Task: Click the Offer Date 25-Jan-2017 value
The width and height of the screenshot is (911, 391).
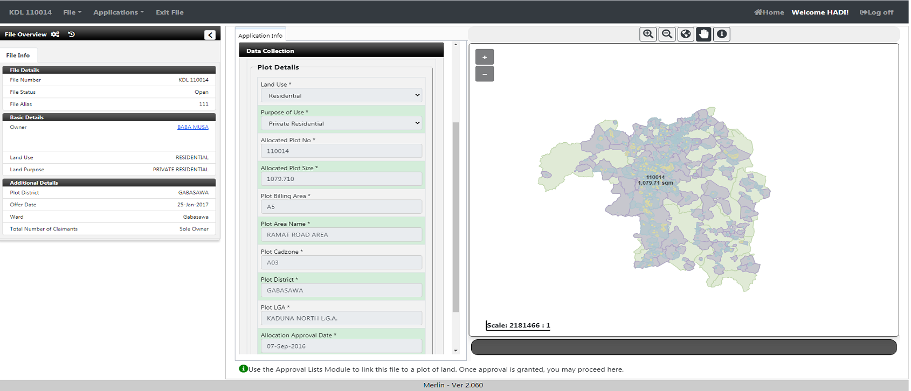Action: [193, 205]
